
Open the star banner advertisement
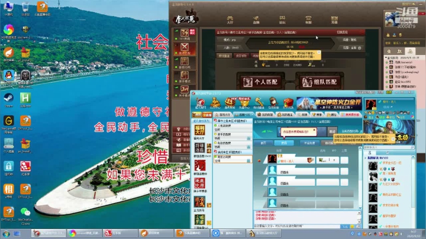(329, 104)
